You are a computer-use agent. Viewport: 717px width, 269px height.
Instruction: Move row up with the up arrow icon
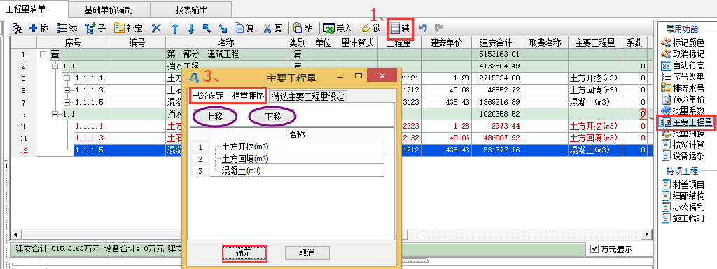pos(174,28)
